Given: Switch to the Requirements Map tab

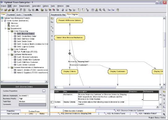Looking at the screenshot, I should pyautogui.click(x=58, y=15).
